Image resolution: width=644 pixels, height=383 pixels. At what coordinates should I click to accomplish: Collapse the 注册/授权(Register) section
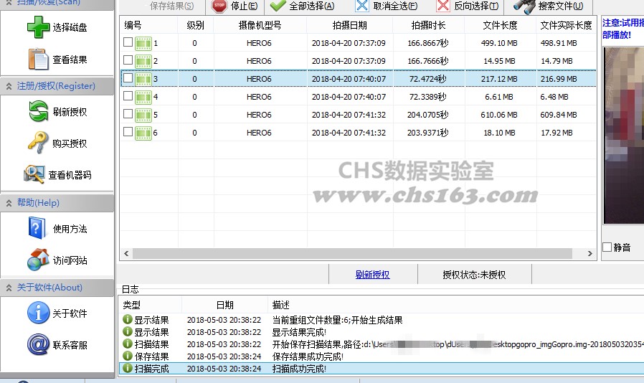pos(9,86)
